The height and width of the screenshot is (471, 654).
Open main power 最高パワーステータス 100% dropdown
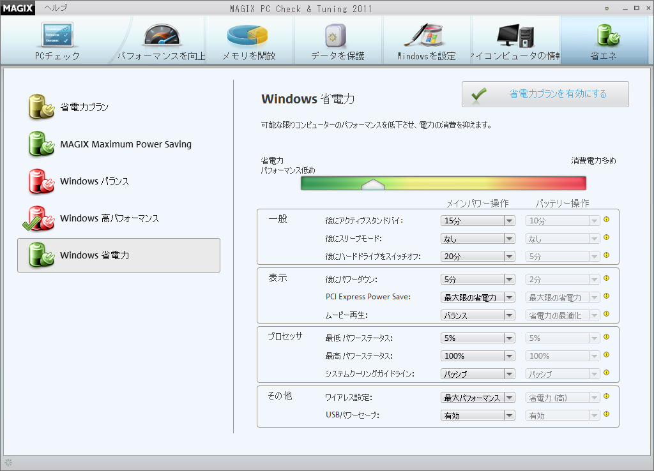[478, 356]
